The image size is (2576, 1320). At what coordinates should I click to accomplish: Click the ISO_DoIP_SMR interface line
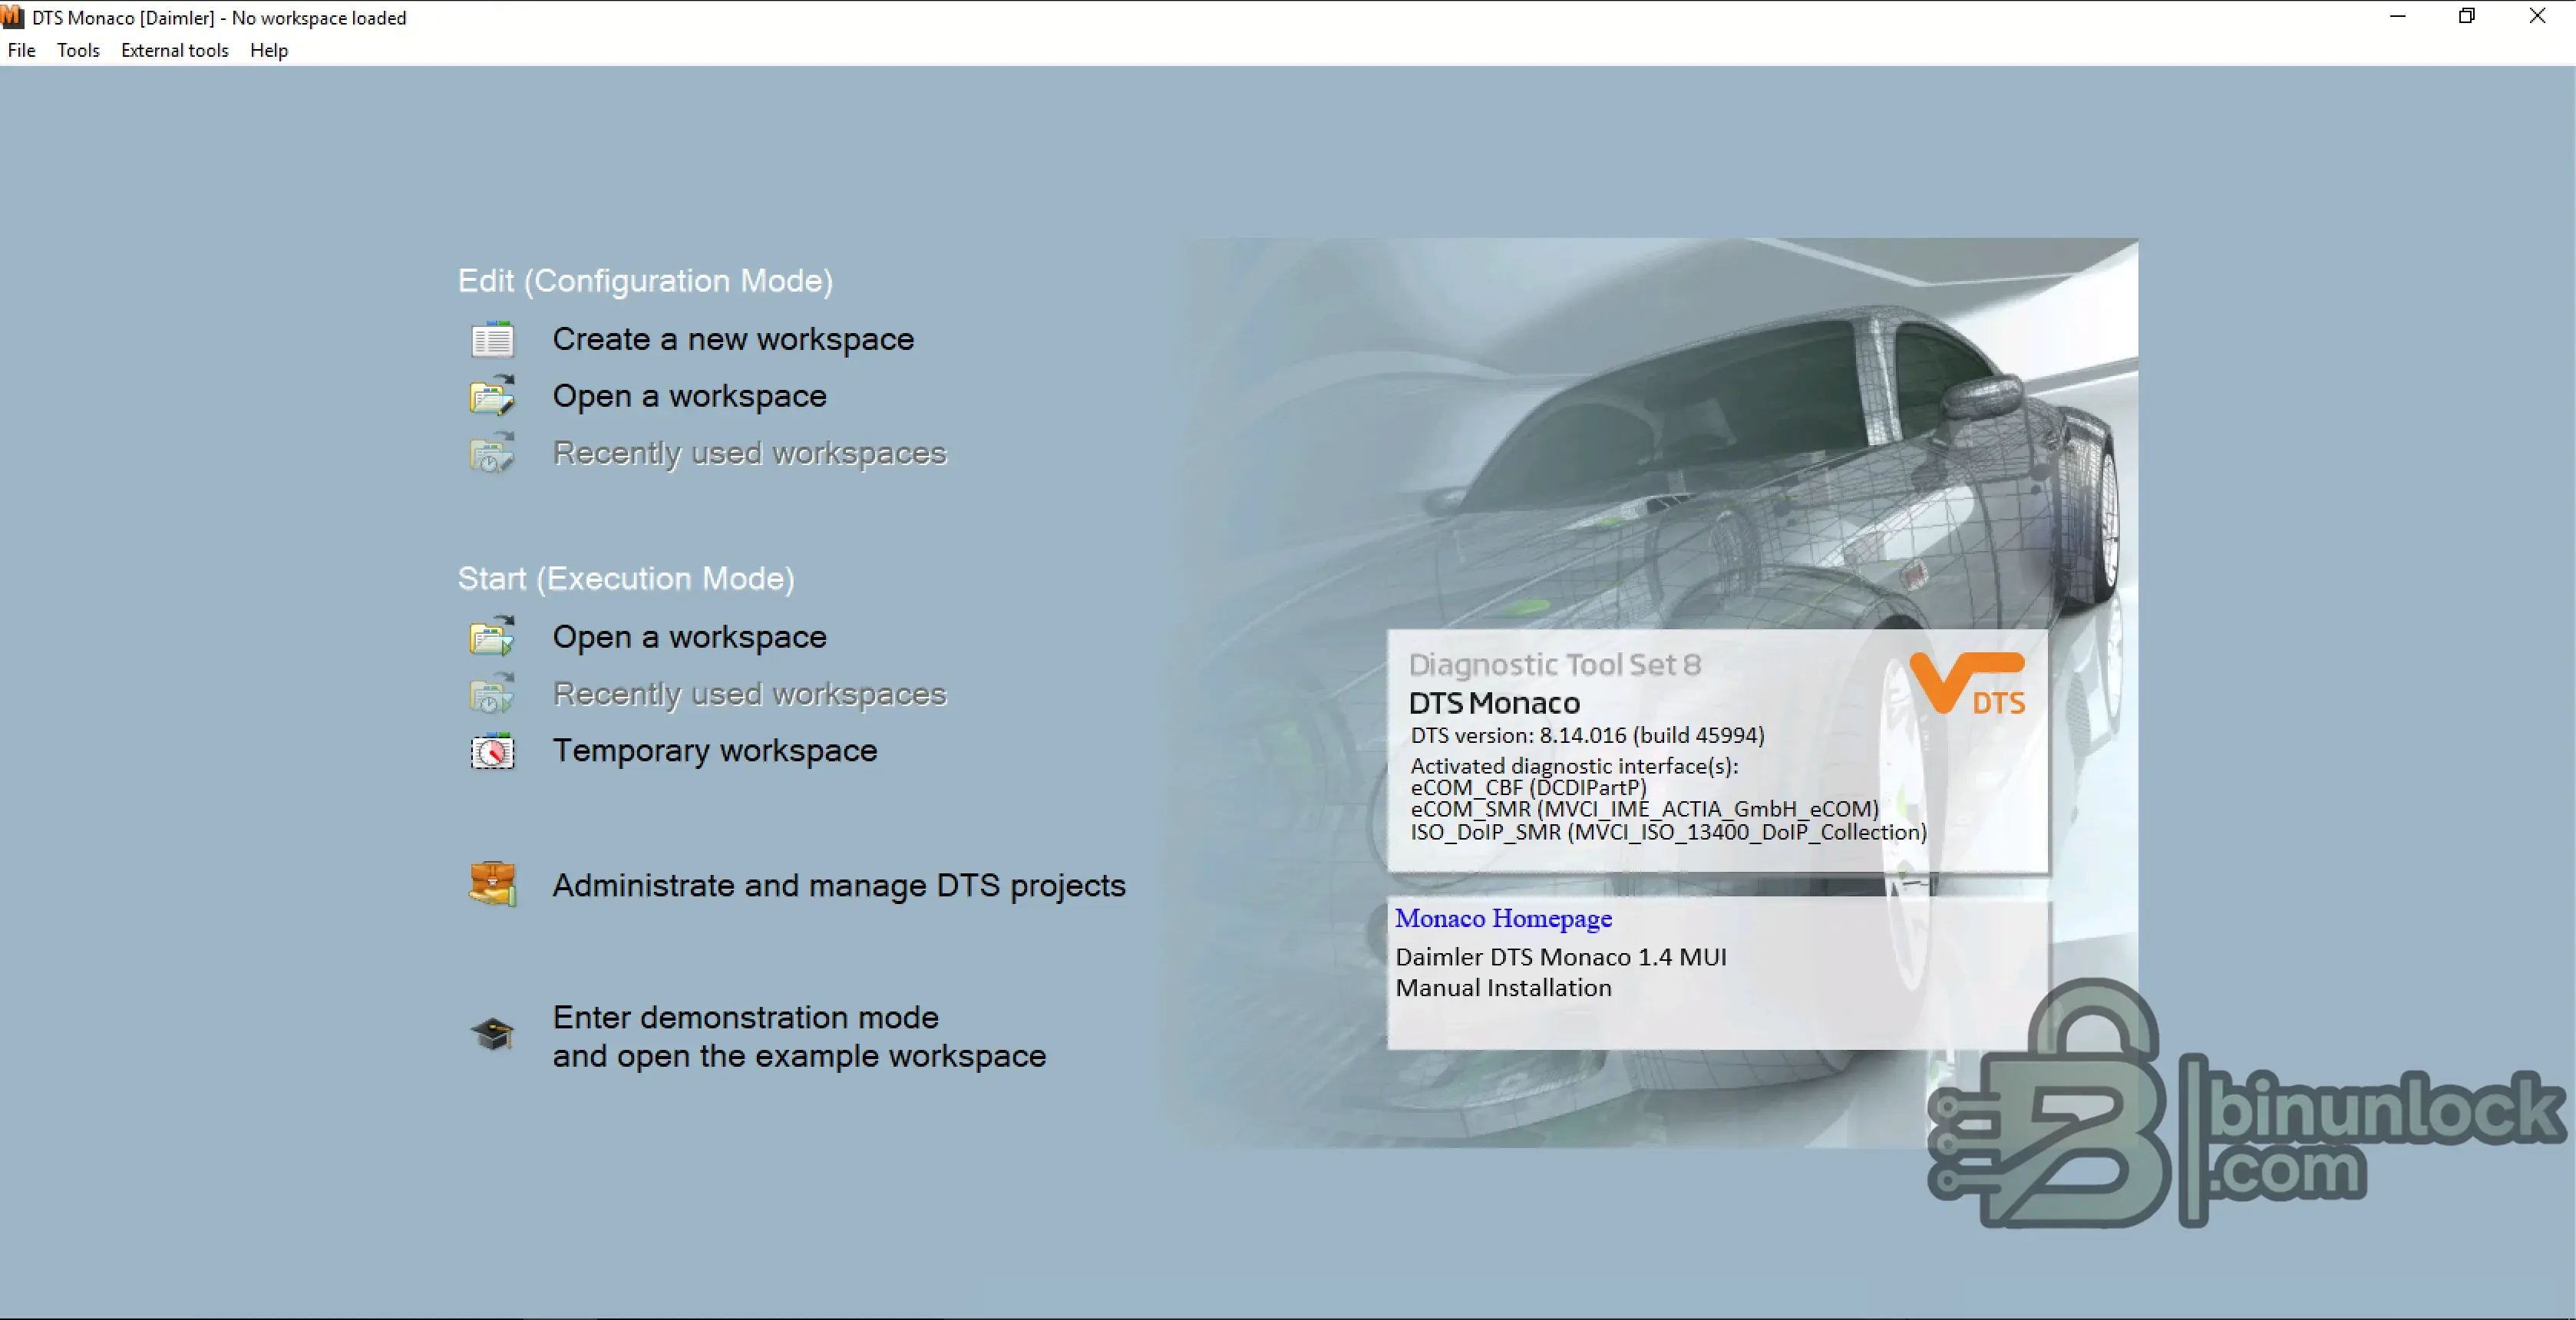click(x=1668, y=832)
